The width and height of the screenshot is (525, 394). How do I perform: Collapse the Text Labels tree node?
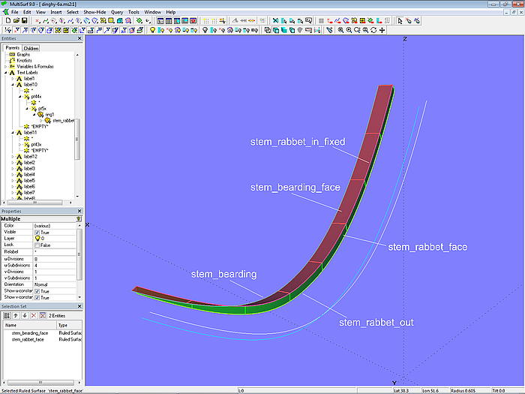pos(5,73)
